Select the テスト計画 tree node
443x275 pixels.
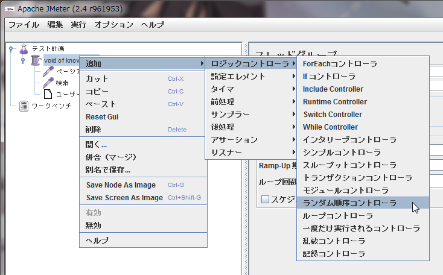[x=48, y=49]
